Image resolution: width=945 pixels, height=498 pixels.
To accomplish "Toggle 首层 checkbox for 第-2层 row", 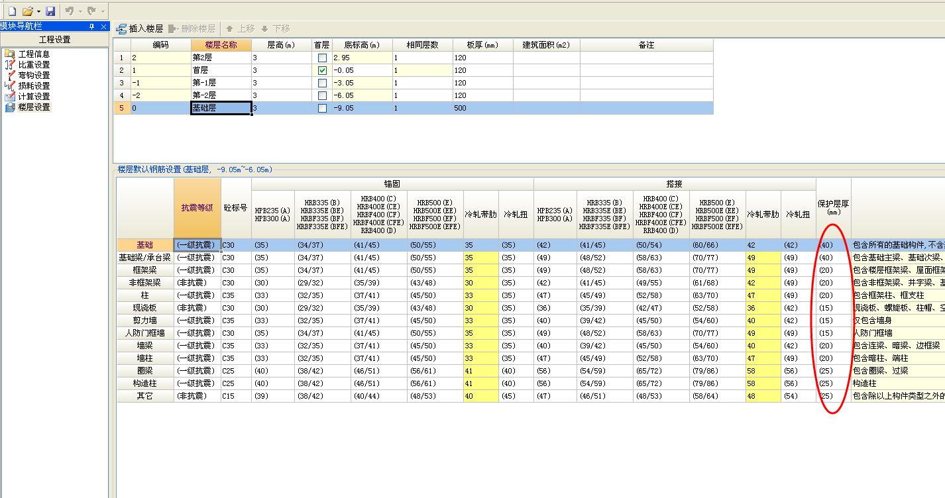I will click(322, 95).
